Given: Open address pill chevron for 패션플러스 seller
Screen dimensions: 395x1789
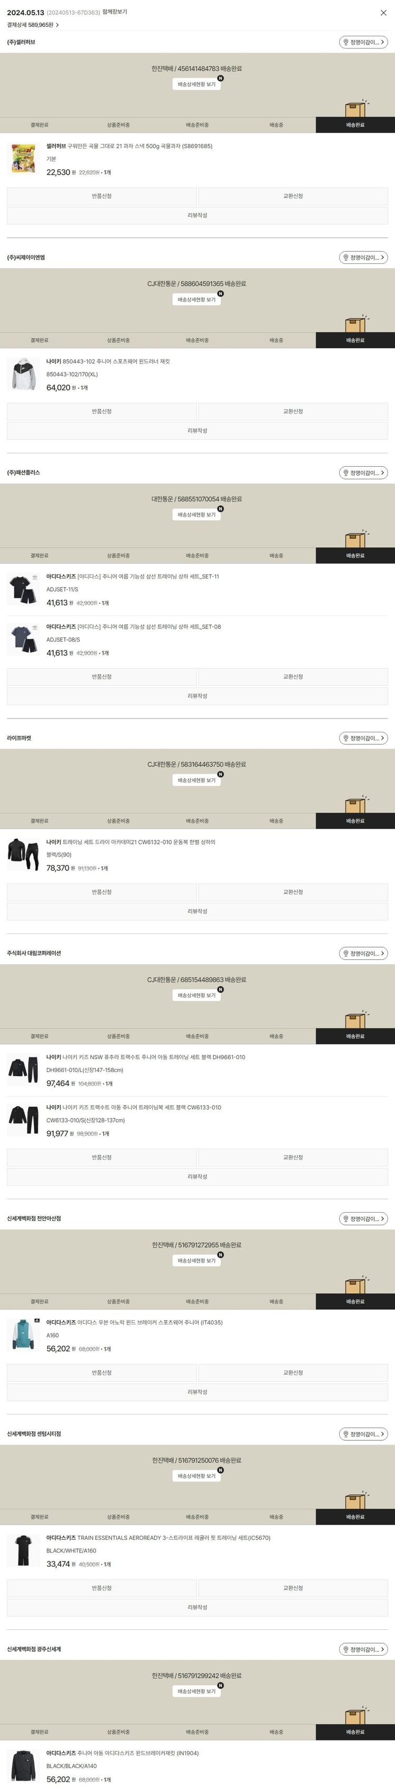Looking at the screenshot, I should [382, 473].
